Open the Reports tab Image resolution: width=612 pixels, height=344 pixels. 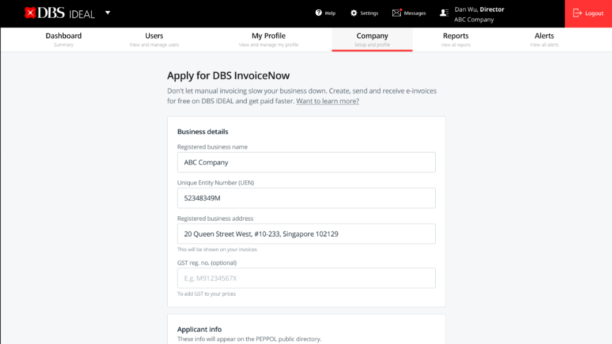(455, 39)
